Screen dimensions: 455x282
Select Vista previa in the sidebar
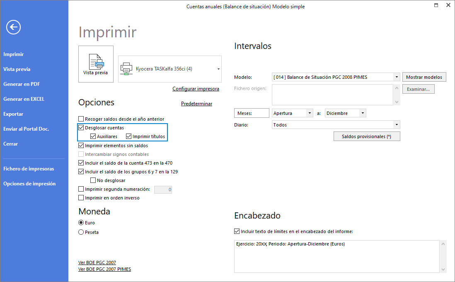(x=17, y=69)
